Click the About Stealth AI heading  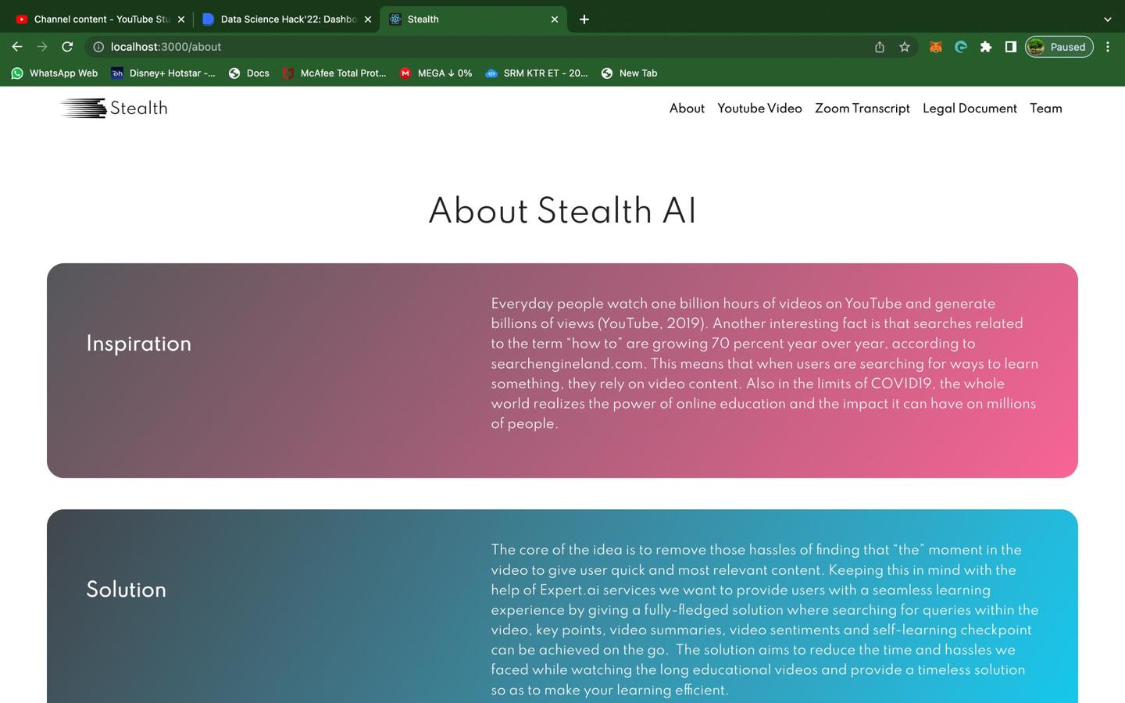click(x=562, y=211)
